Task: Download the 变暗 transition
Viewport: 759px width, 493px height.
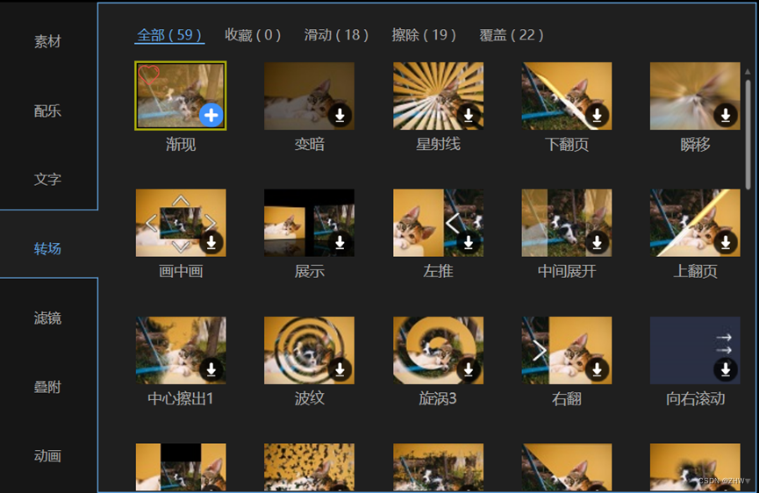Action: click(340, 115)
